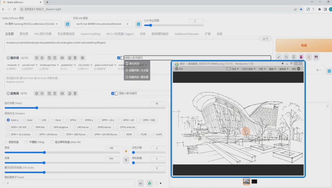Click the orange 生成 generate button

click(304, 45)
